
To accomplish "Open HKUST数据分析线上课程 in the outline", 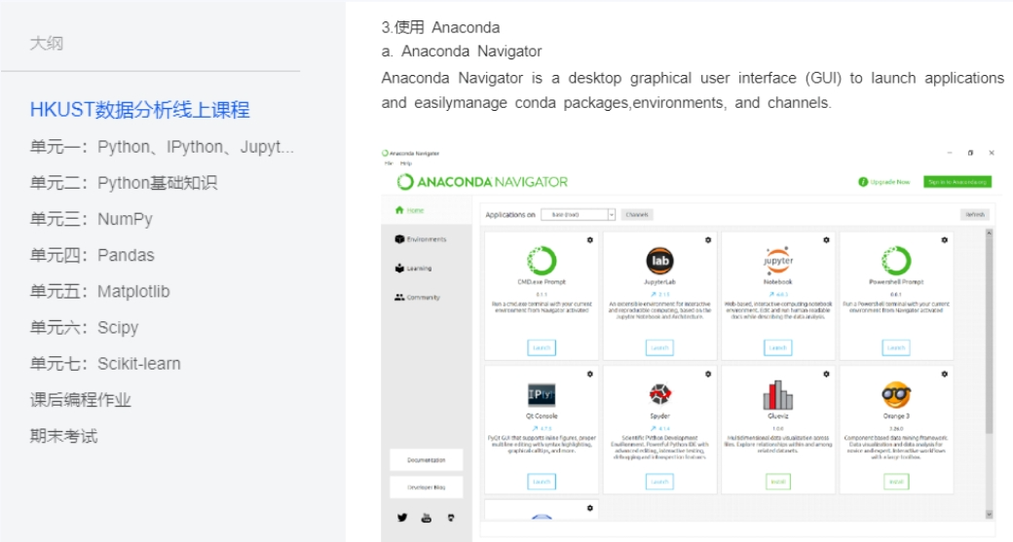I will (x=139, y=110).
